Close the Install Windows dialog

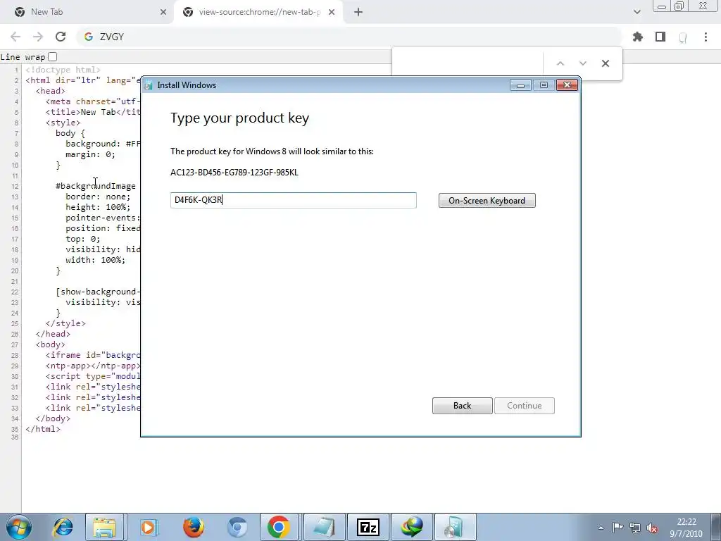(x=567, y=85)
